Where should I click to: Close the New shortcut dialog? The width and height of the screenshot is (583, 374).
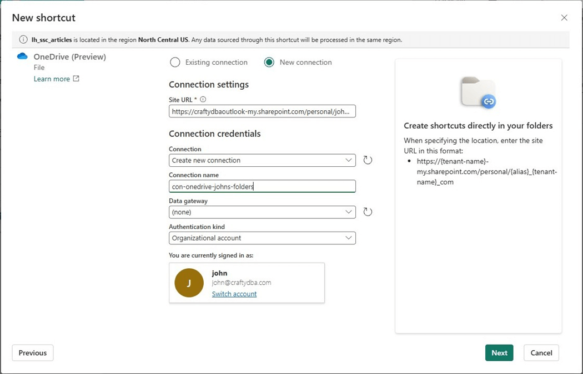coord(564,18)
